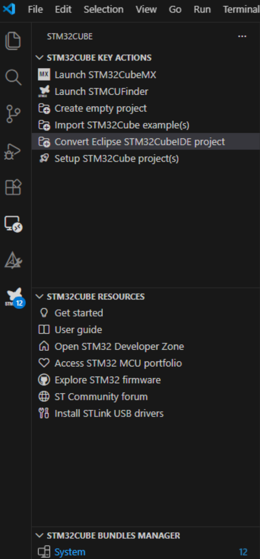
Task: Open Source Control view icon
Action: click(x=13, y=114)
